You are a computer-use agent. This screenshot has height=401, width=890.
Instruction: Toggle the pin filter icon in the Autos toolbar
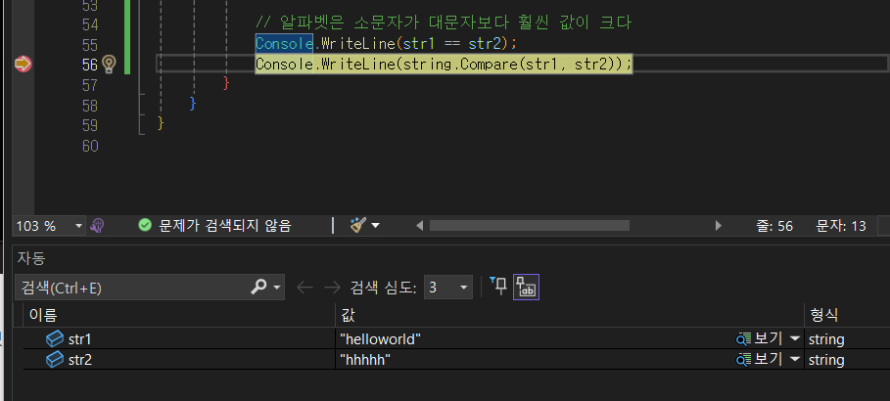[x=497, y=287]
